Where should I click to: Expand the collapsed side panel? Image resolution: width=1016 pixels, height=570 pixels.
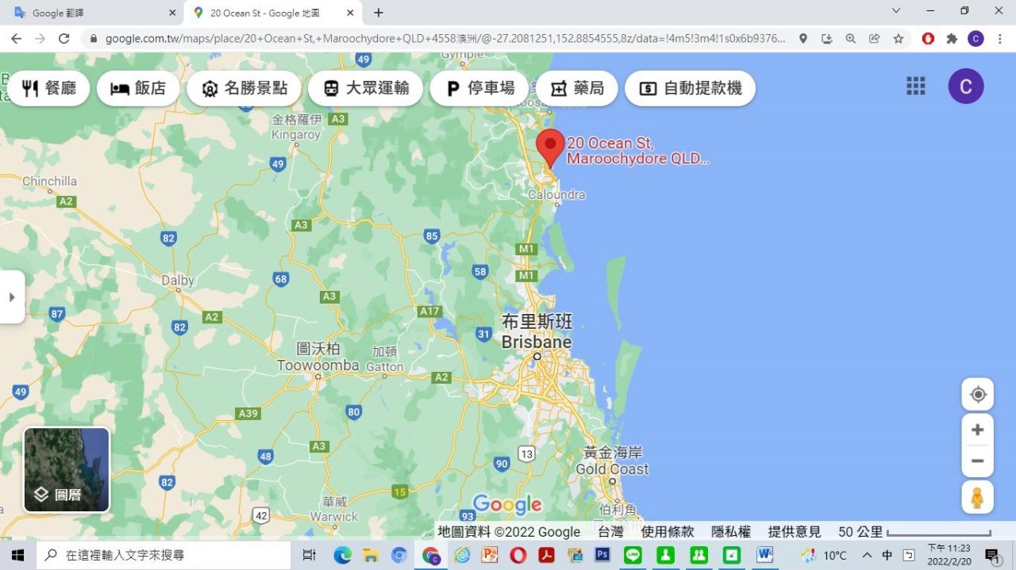pos(12,297)
